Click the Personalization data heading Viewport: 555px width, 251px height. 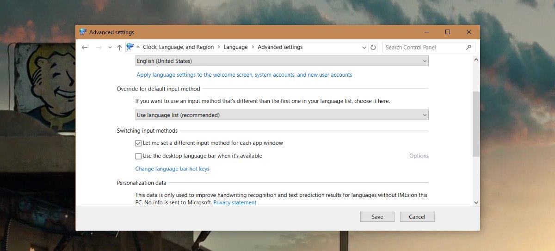coord(142,183)
